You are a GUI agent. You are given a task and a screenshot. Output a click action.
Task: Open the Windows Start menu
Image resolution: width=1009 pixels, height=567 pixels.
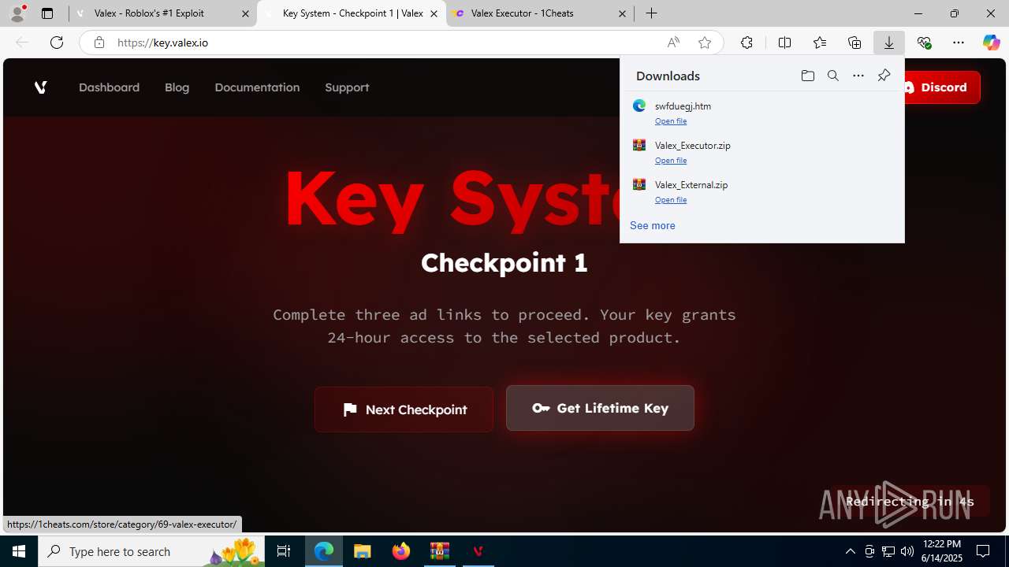(19, 551)
